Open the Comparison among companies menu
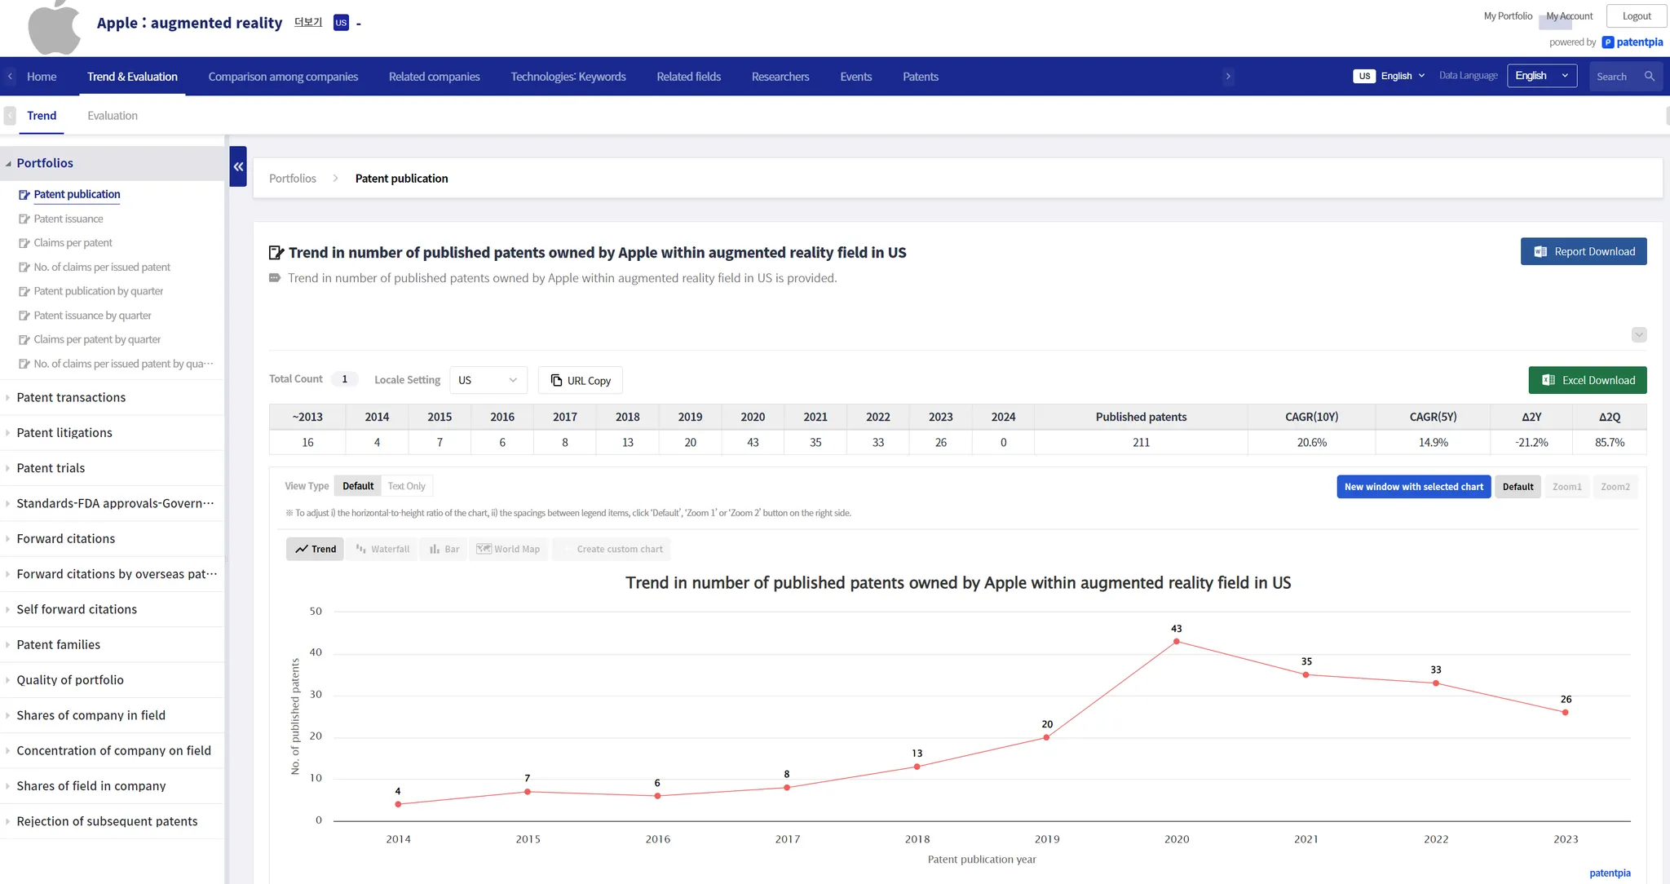1670x884 pixels. click(x=283, y=77)
